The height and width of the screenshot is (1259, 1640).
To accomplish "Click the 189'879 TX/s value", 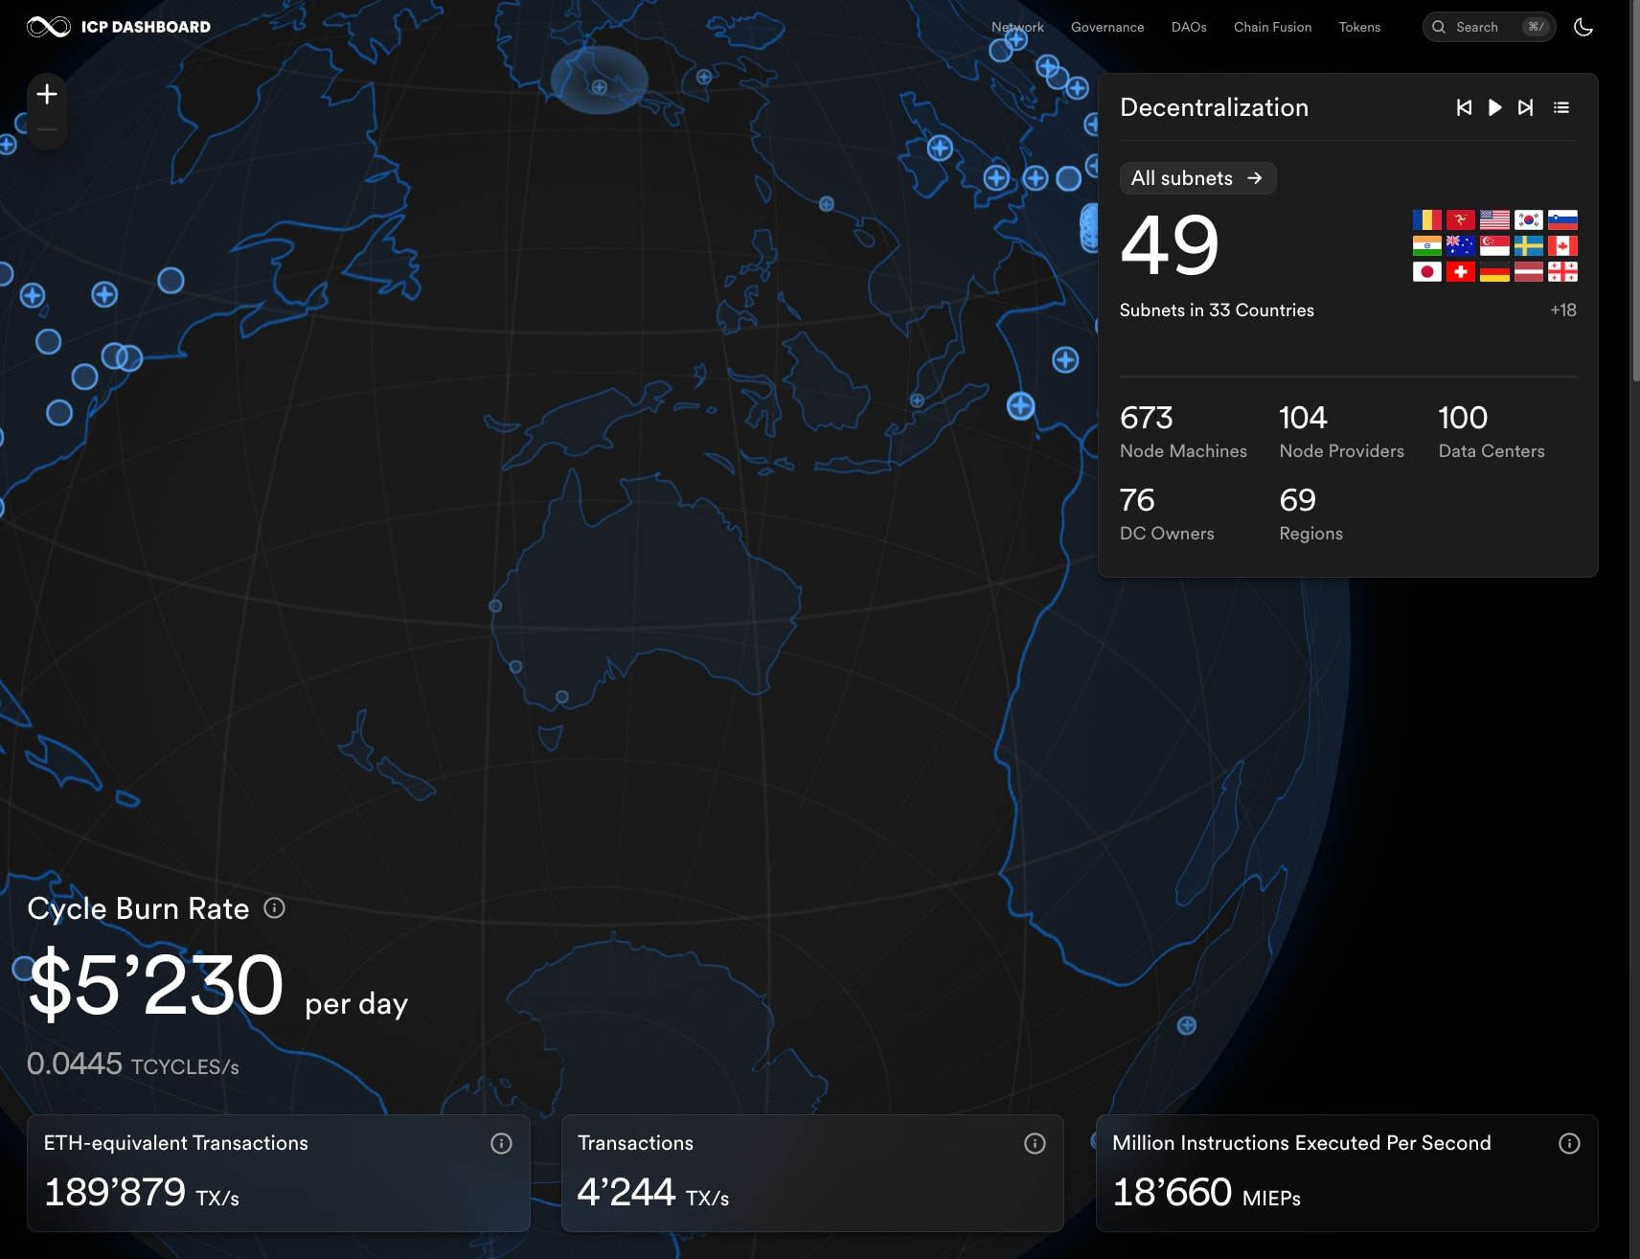I will click(142, 1193).
